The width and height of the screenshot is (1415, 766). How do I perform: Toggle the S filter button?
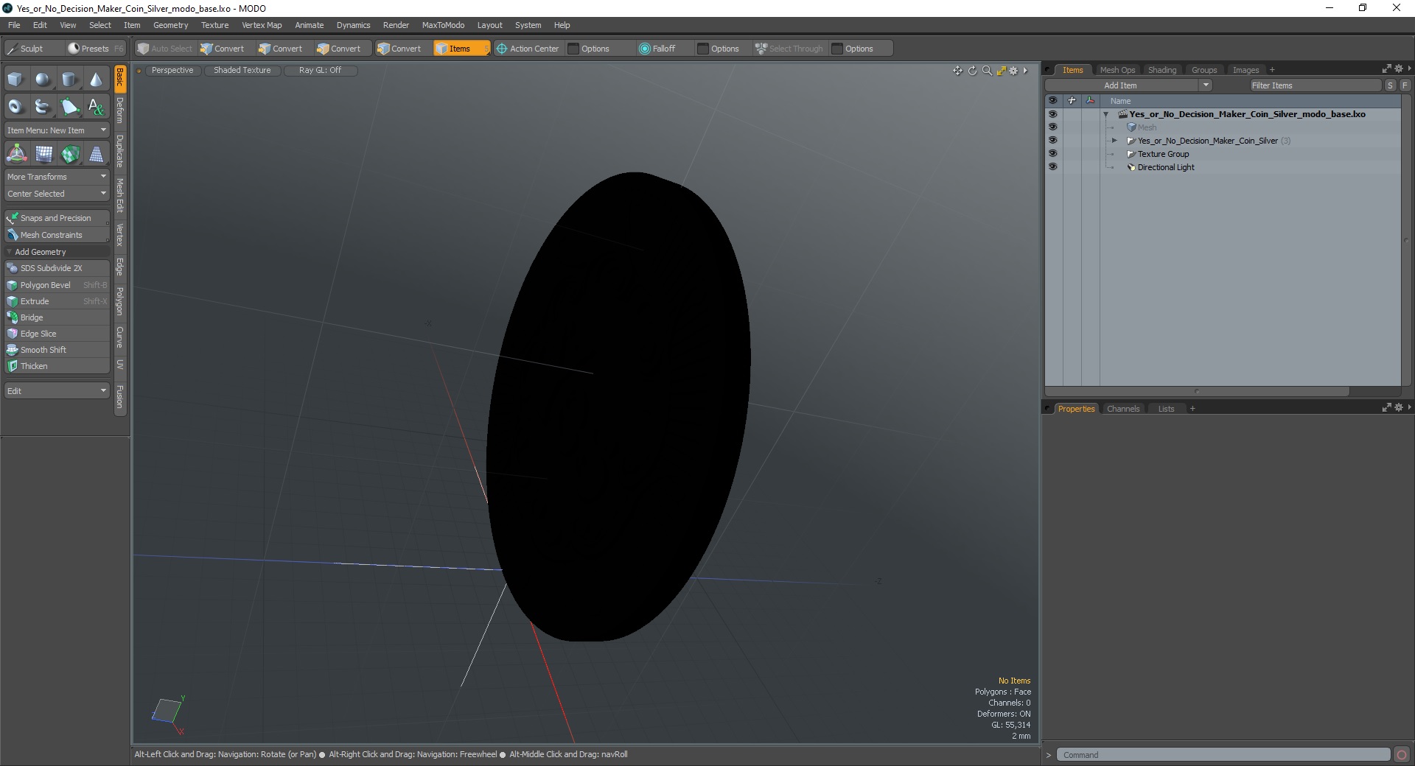1390,85
